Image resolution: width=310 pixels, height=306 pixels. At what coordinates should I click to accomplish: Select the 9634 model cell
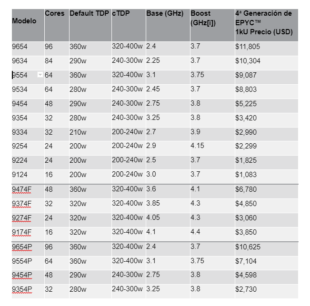pos(28,63)
